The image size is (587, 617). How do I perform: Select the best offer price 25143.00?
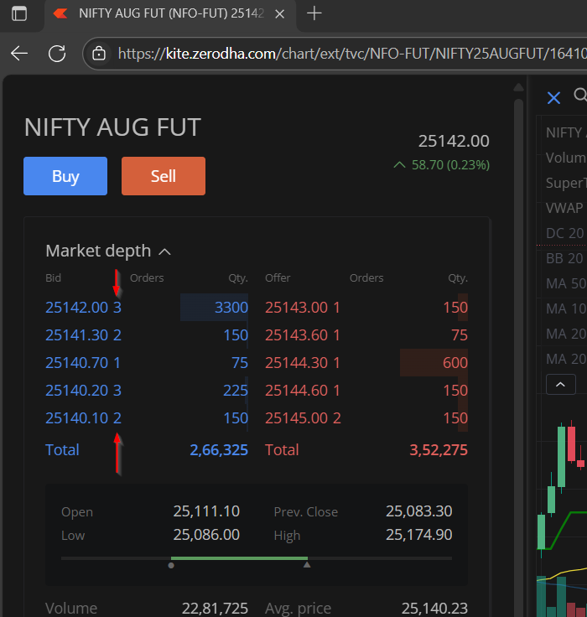tap(296, 308)
